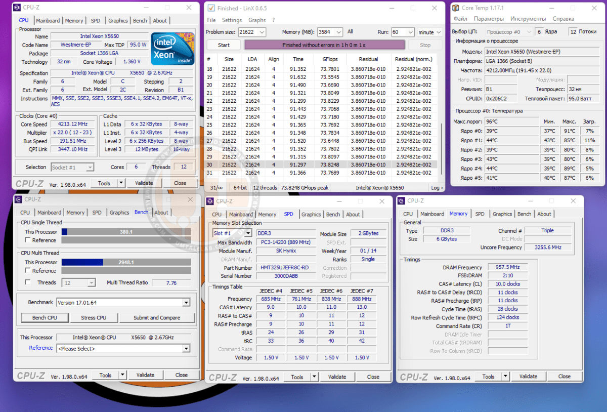Image resolution: width=607 pixels, height=412 pixels.
Task: Click title icon of top-left CPU-Z CPU window
Action: (x=18, y=7)
